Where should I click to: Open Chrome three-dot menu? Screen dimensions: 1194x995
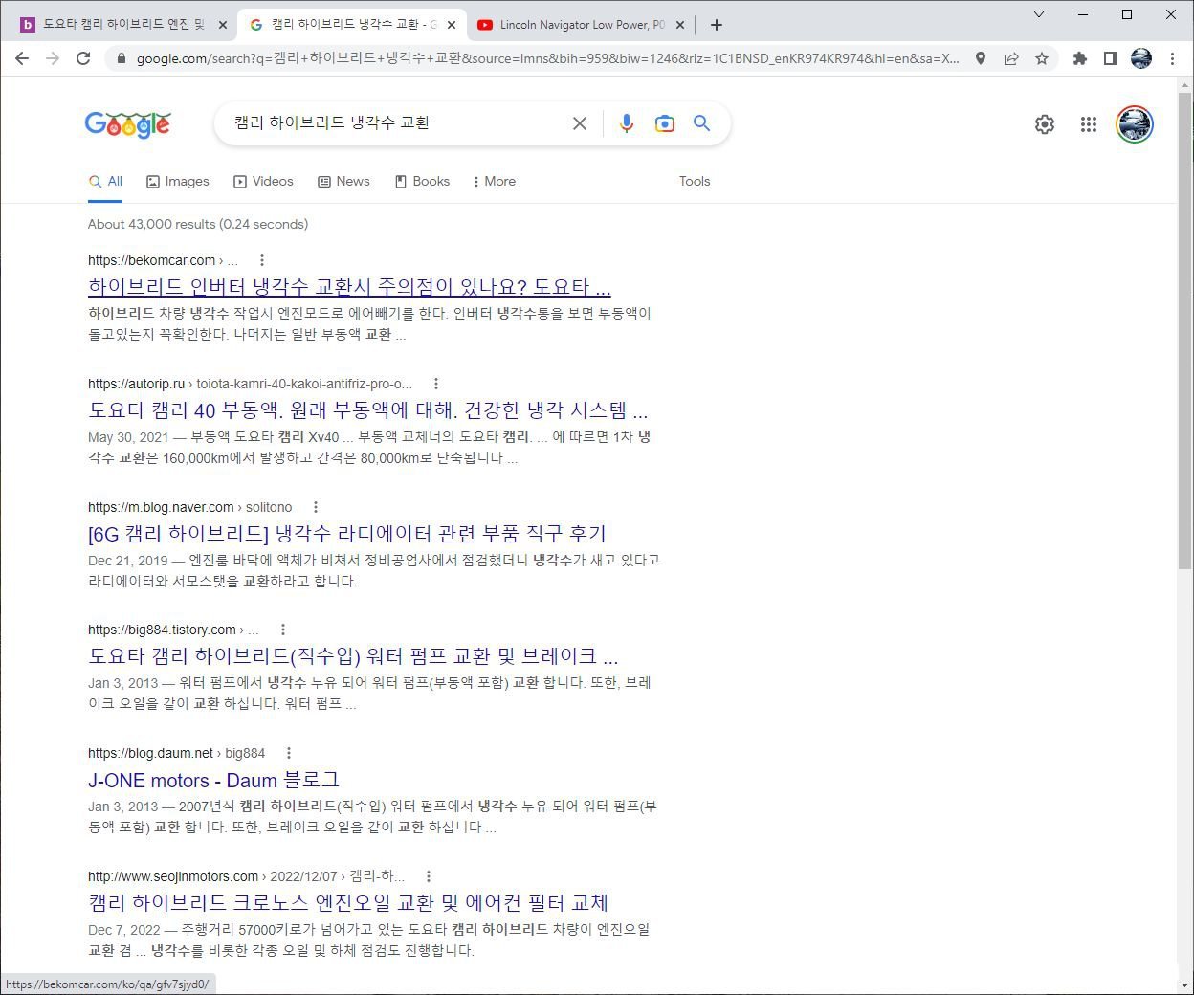point(1172,58)
